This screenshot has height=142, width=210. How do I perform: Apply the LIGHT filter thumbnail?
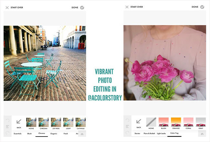point(68,122)
